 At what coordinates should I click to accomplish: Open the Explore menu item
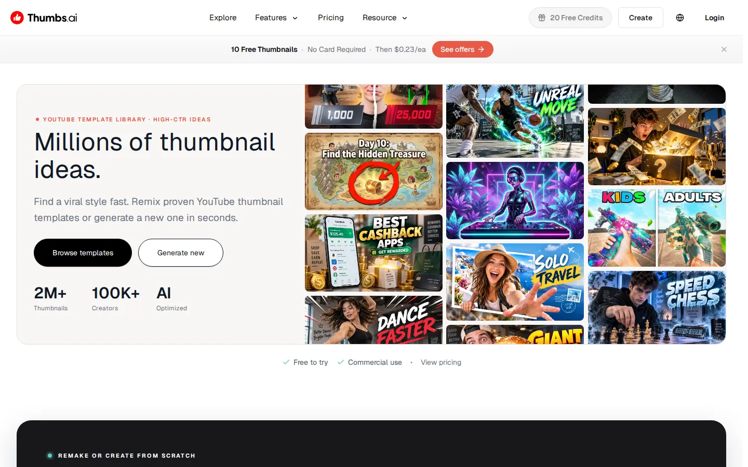[223, 18]
